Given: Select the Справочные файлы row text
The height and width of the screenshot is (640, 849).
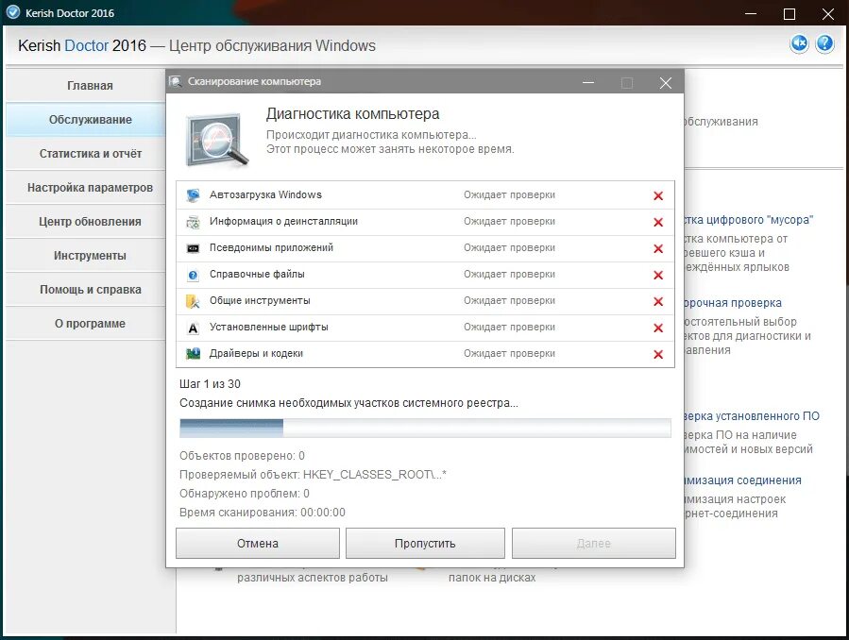Looking at the screenshot, I should pyautogui.click(x=257, y=275).
